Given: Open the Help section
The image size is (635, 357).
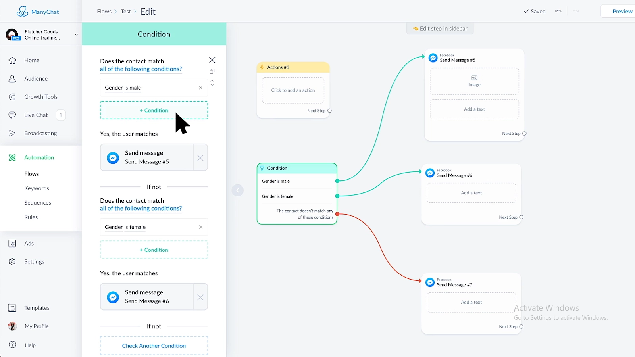Looking at the screenshot, I should point(30,345).
